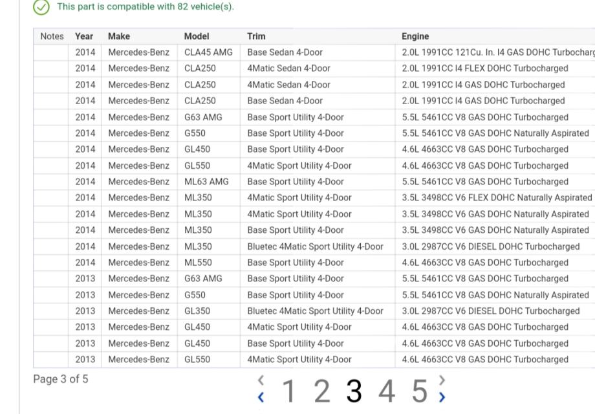Screen dimensions: 595x414
Task: Go to page 1 of results
Action: click(x=288, y=391)
